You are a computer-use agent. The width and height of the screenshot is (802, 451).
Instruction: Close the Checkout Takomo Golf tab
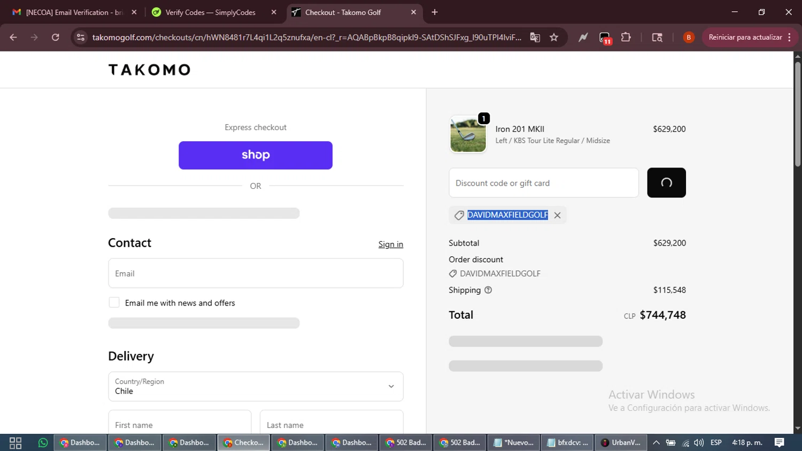tap(413, 12)
